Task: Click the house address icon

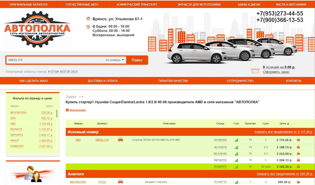Action: coord(88,19)
